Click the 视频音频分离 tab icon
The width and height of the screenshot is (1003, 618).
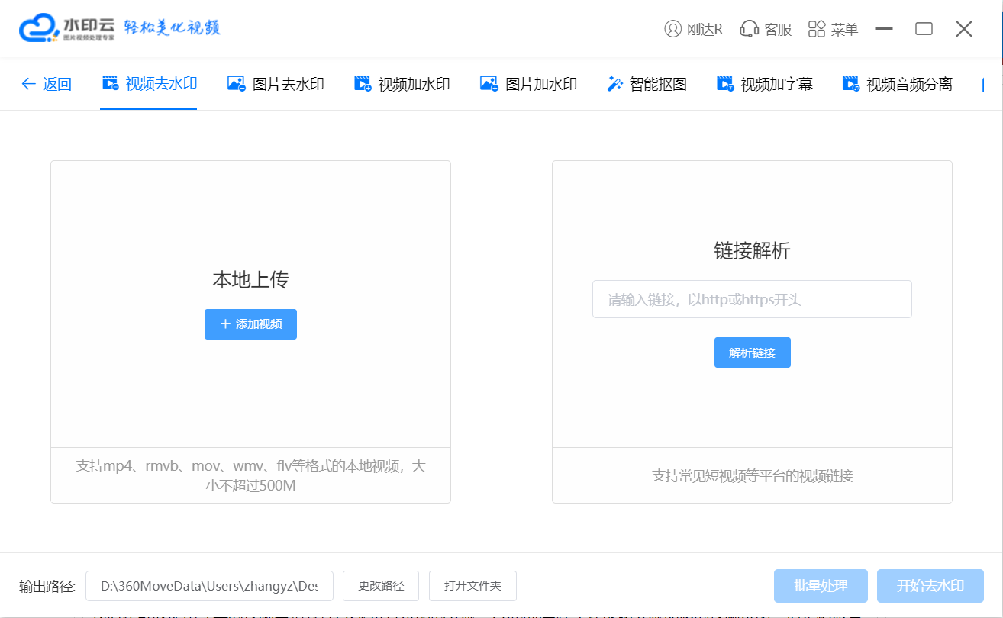coord(850,84)
